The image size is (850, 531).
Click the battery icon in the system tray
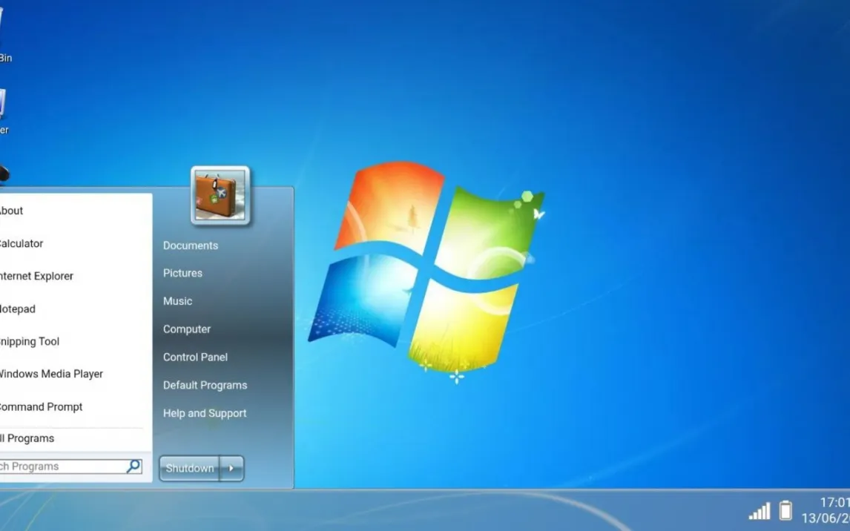pos(785,510)
